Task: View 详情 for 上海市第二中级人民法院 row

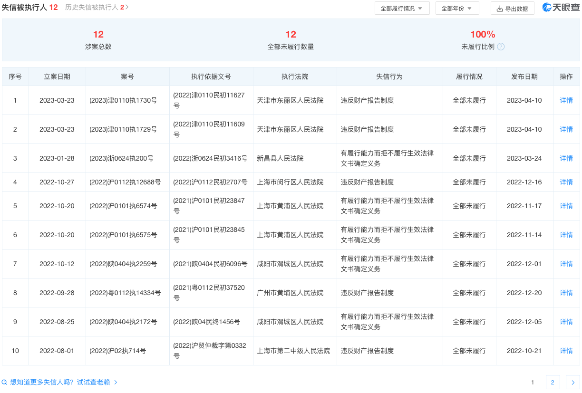Action: (566, 351)
